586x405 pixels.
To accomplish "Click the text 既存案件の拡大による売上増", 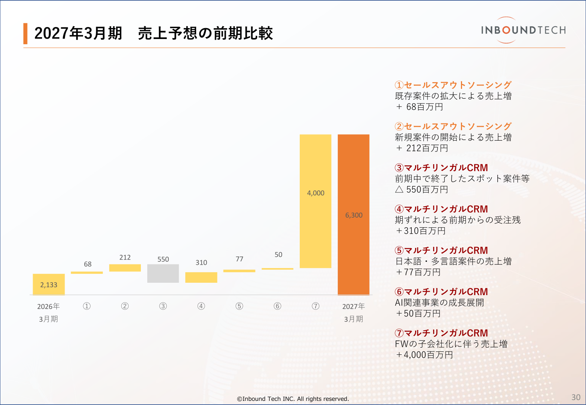I will point(453,96).
